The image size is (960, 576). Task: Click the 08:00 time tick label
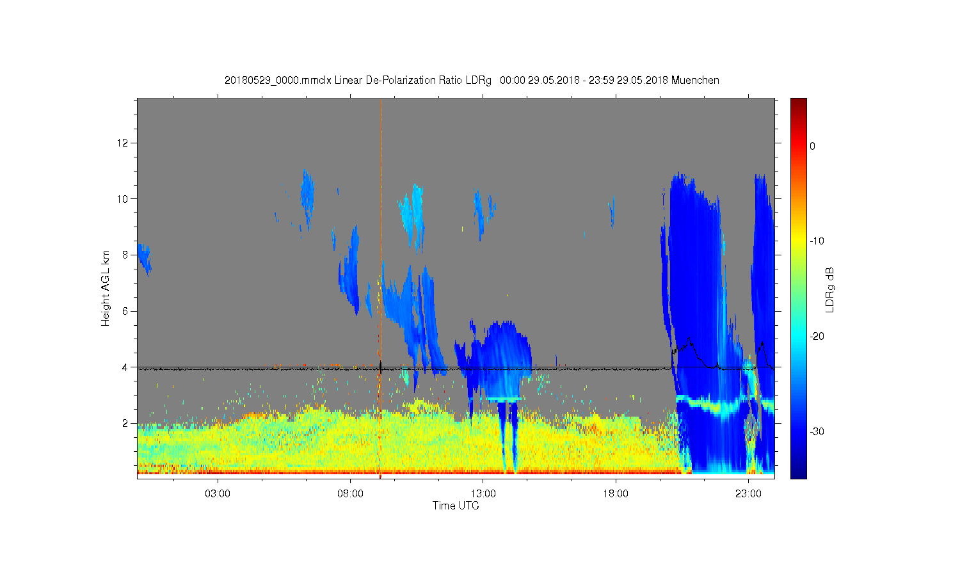[x=351, y=494]
